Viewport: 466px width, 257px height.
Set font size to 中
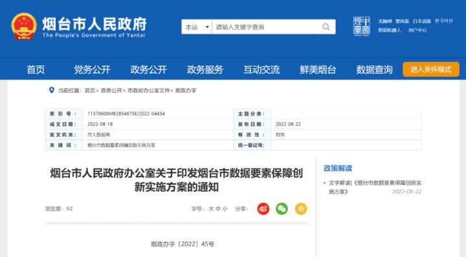coord(218,209)
